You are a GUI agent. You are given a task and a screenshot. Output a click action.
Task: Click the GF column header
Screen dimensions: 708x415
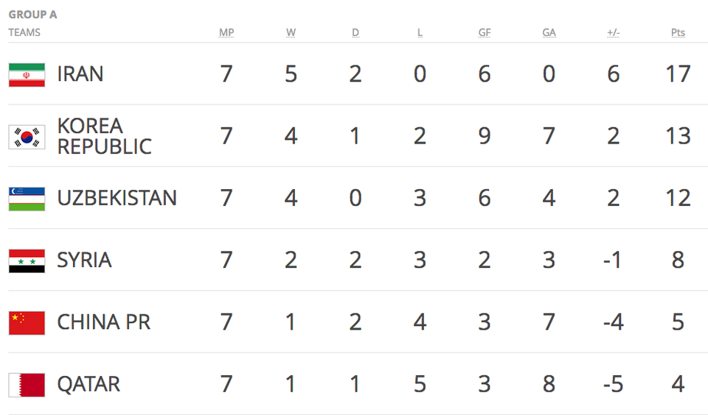[485, 32]
